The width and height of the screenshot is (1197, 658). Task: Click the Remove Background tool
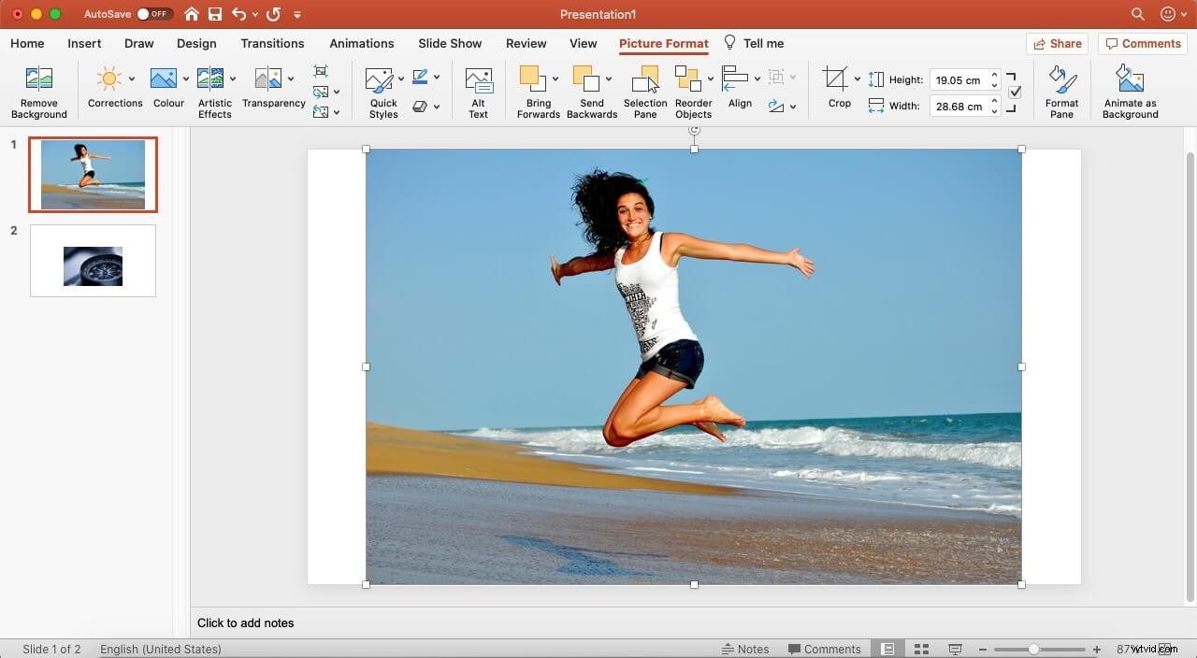38,89
